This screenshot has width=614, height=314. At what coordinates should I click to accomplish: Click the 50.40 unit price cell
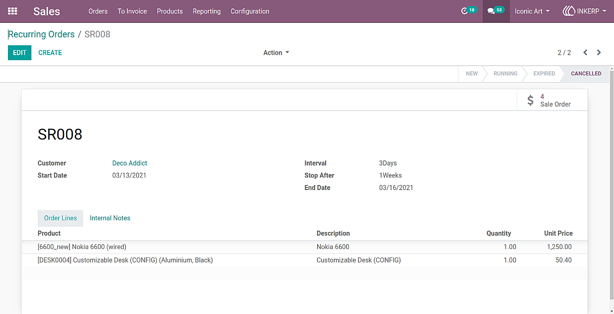pos(564,260)
